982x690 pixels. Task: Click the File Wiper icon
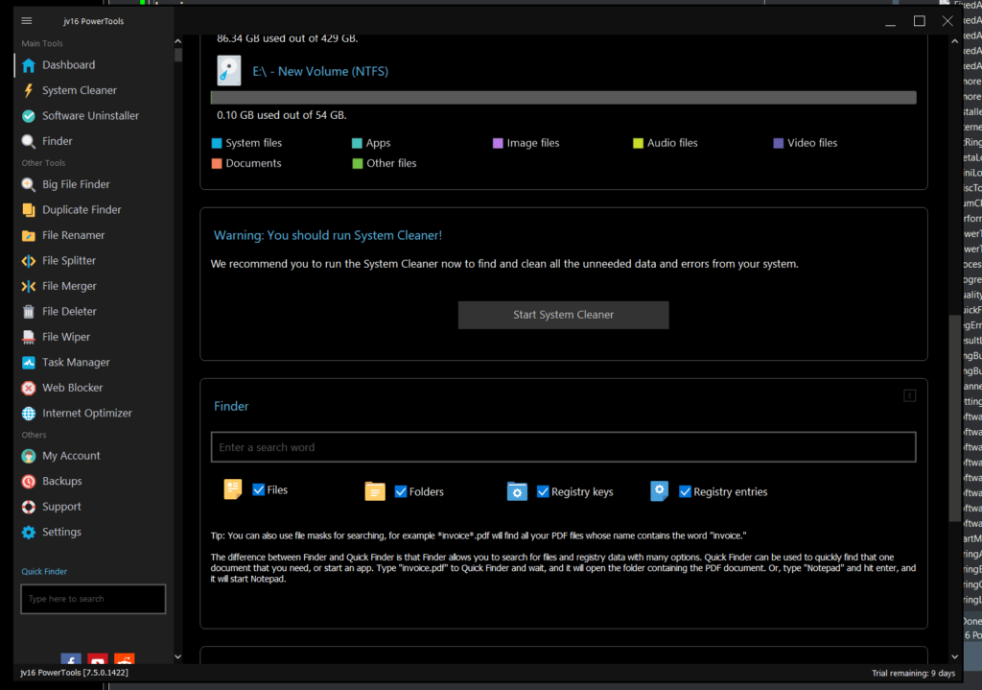click(28, 337)
